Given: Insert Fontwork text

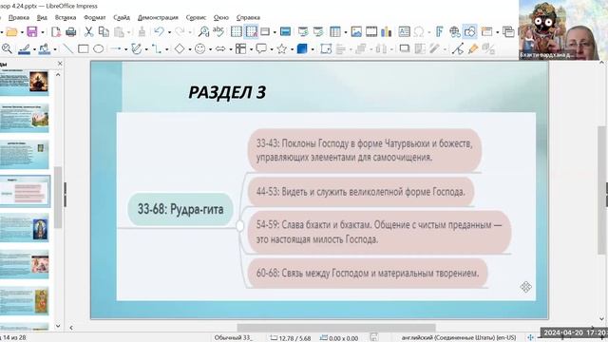Looking at the screenshot, I should pyautogui.click(x=439, y=31).
